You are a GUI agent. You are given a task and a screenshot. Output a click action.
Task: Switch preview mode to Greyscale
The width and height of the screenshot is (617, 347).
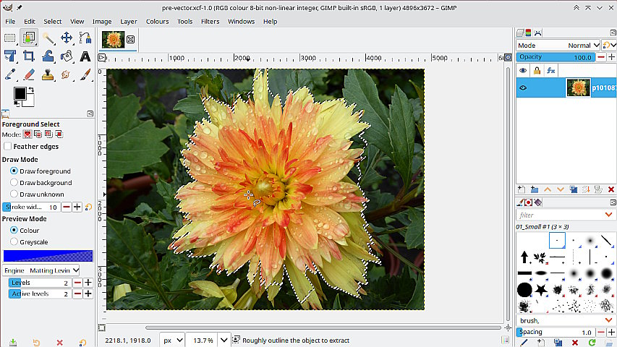tap(14, 241)
